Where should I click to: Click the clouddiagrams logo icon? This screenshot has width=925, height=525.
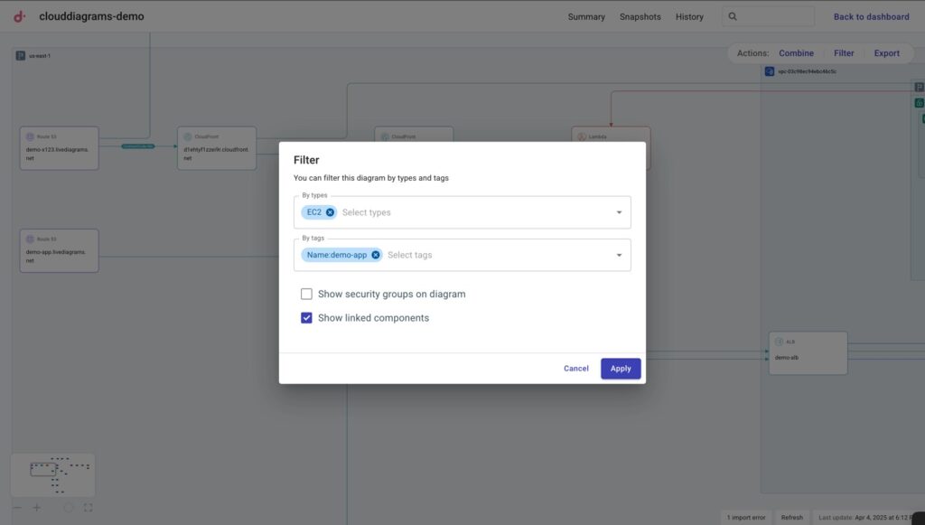(20, 16)
